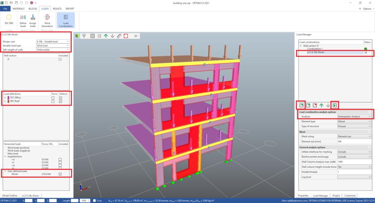Delete the selected load combination
The width and height of the screenshot is (375, 203).
pyautogui.click(x=315, y=105)
